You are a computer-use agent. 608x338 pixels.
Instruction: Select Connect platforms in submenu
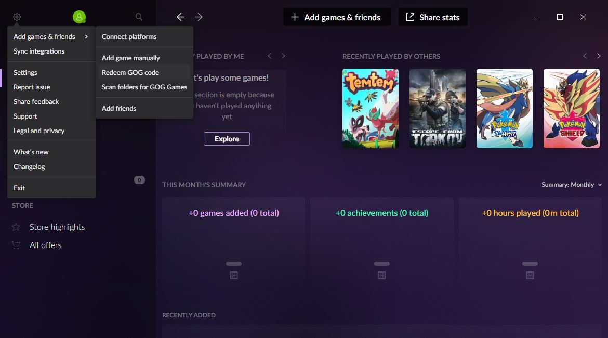pyautogui.click(x=144, y=36)
